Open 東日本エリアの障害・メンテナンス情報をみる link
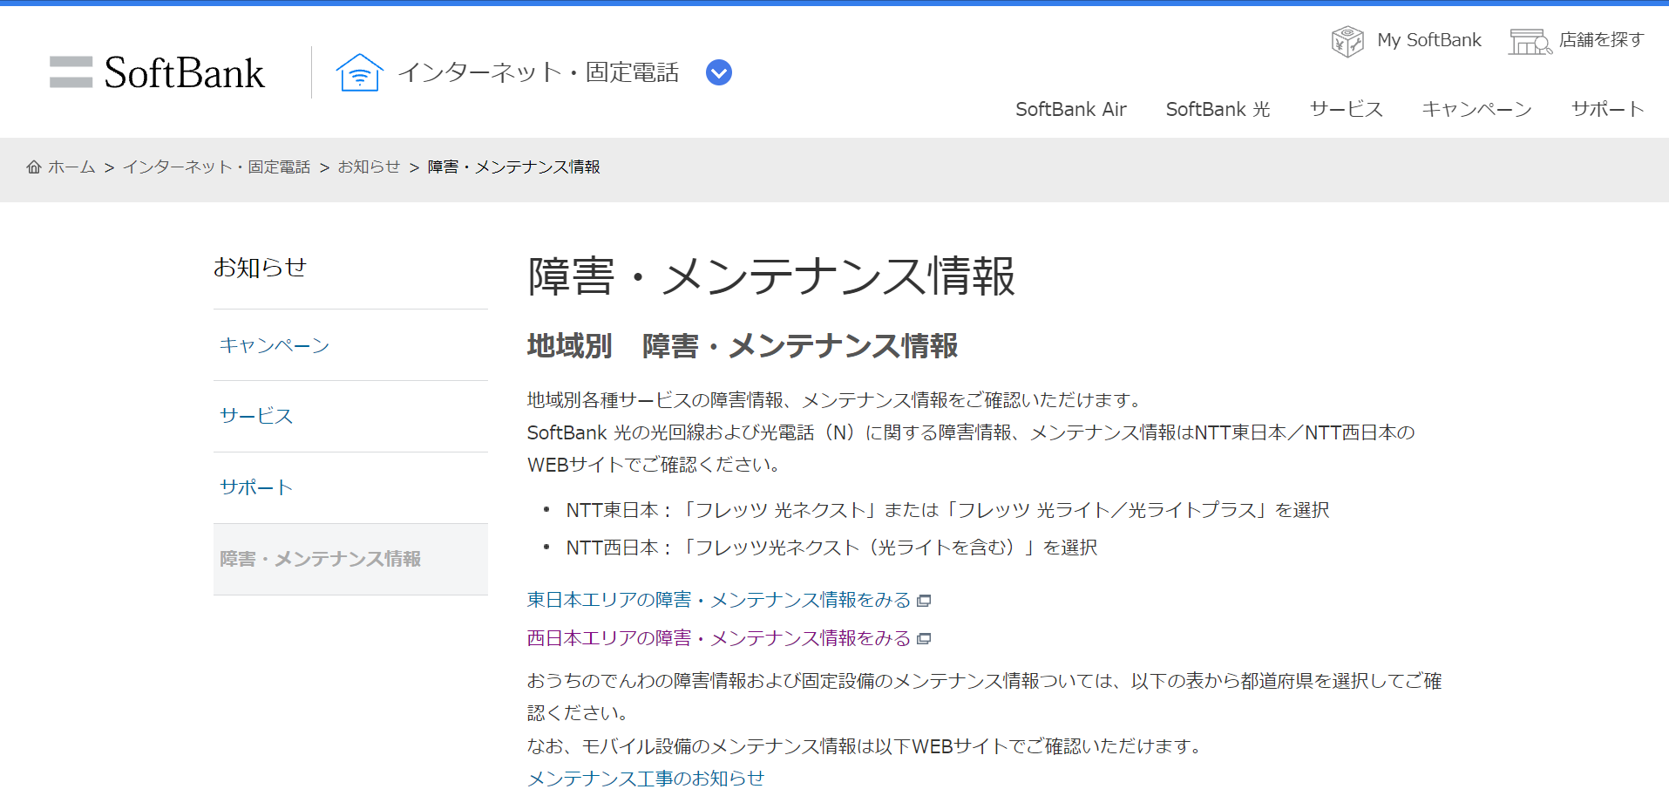Image resolution: width=1669 pixels, height=796 pixels. point(716,600)
